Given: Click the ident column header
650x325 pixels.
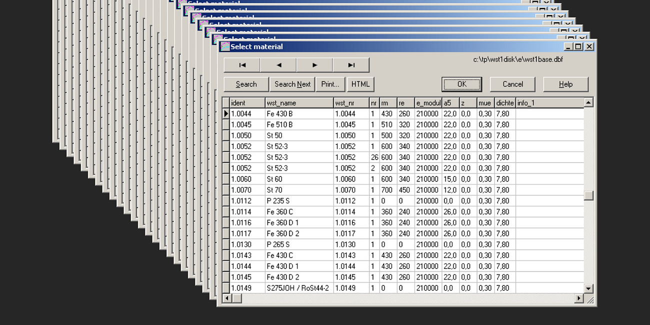Looking at the screenshot, I should (x=247, y=103).
